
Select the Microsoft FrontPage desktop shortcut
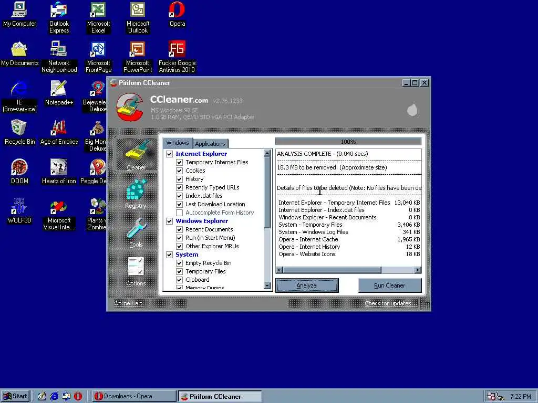[x=98, y=57]
